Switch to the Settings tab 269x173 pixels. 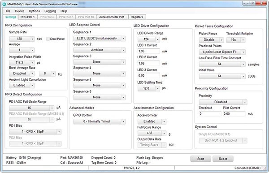[x=11, y=17]
